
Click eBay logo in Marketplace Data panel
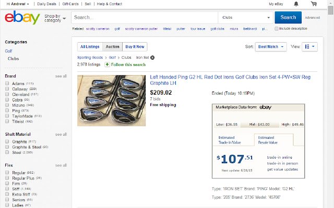click(x=265, y=107)
